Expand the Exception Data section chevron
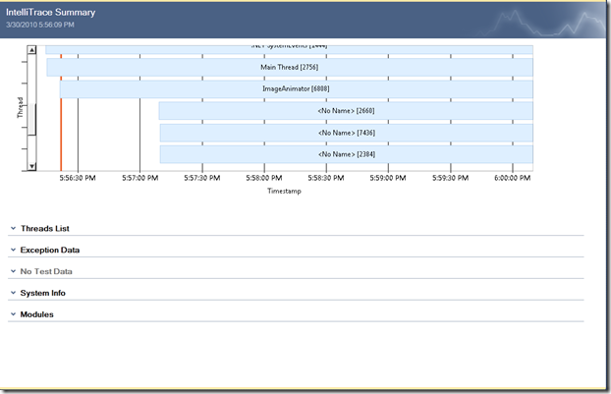Image resolution: width=611 pixels, height=394 pixels. (x=13, y=250)
